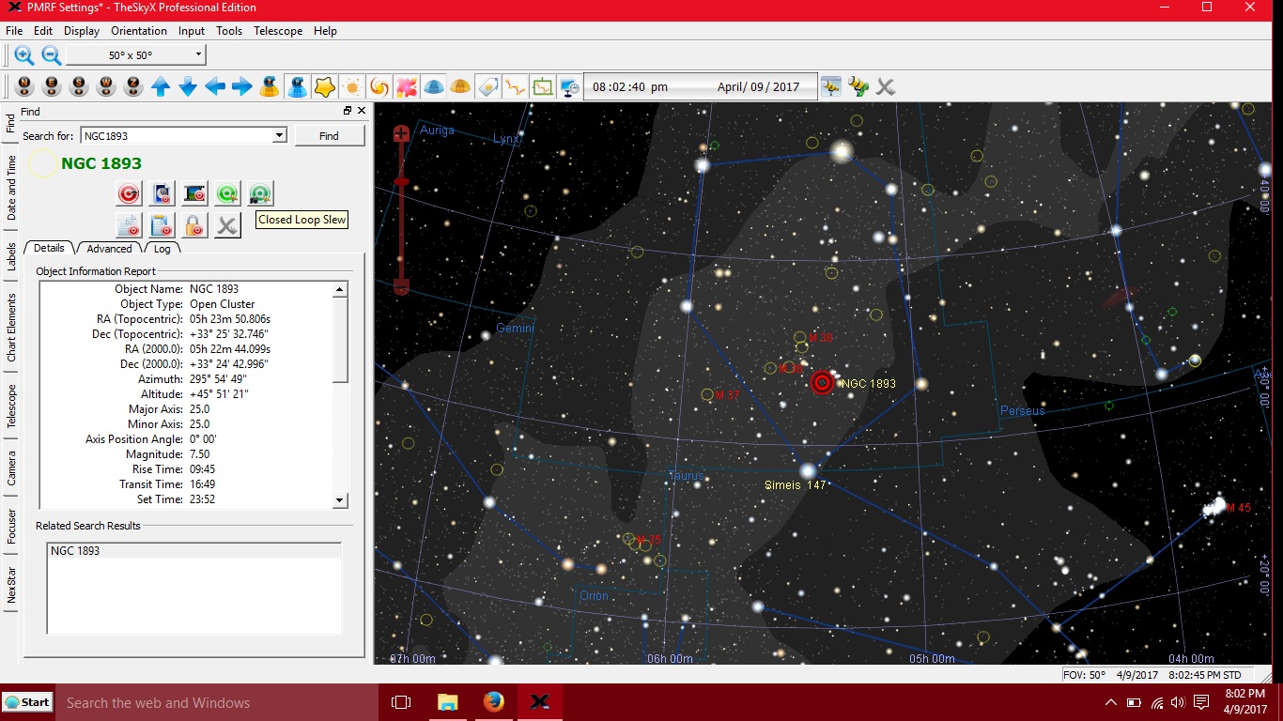Select NGC 1893 in Related Search Results

coord(75,551)
